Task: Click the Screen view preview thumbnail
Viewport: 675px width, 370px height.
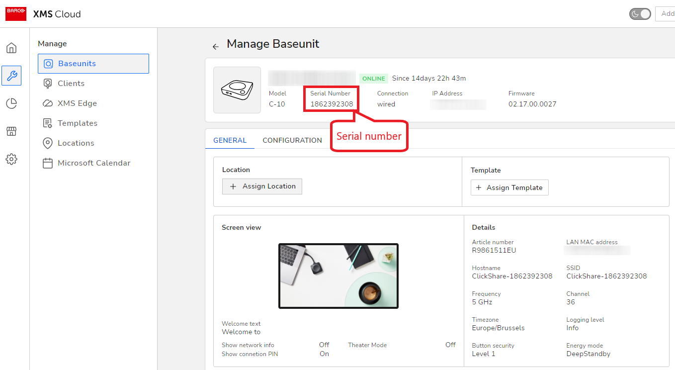Action: coord(338,276)
